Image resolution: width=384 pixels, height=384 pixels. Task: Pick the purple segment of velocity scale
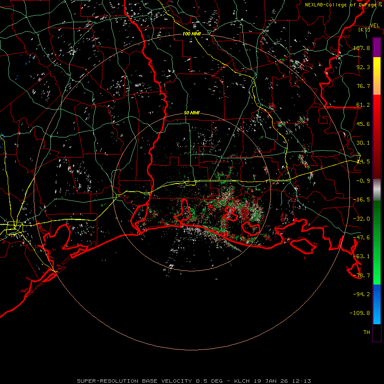(x=377, y=47)
